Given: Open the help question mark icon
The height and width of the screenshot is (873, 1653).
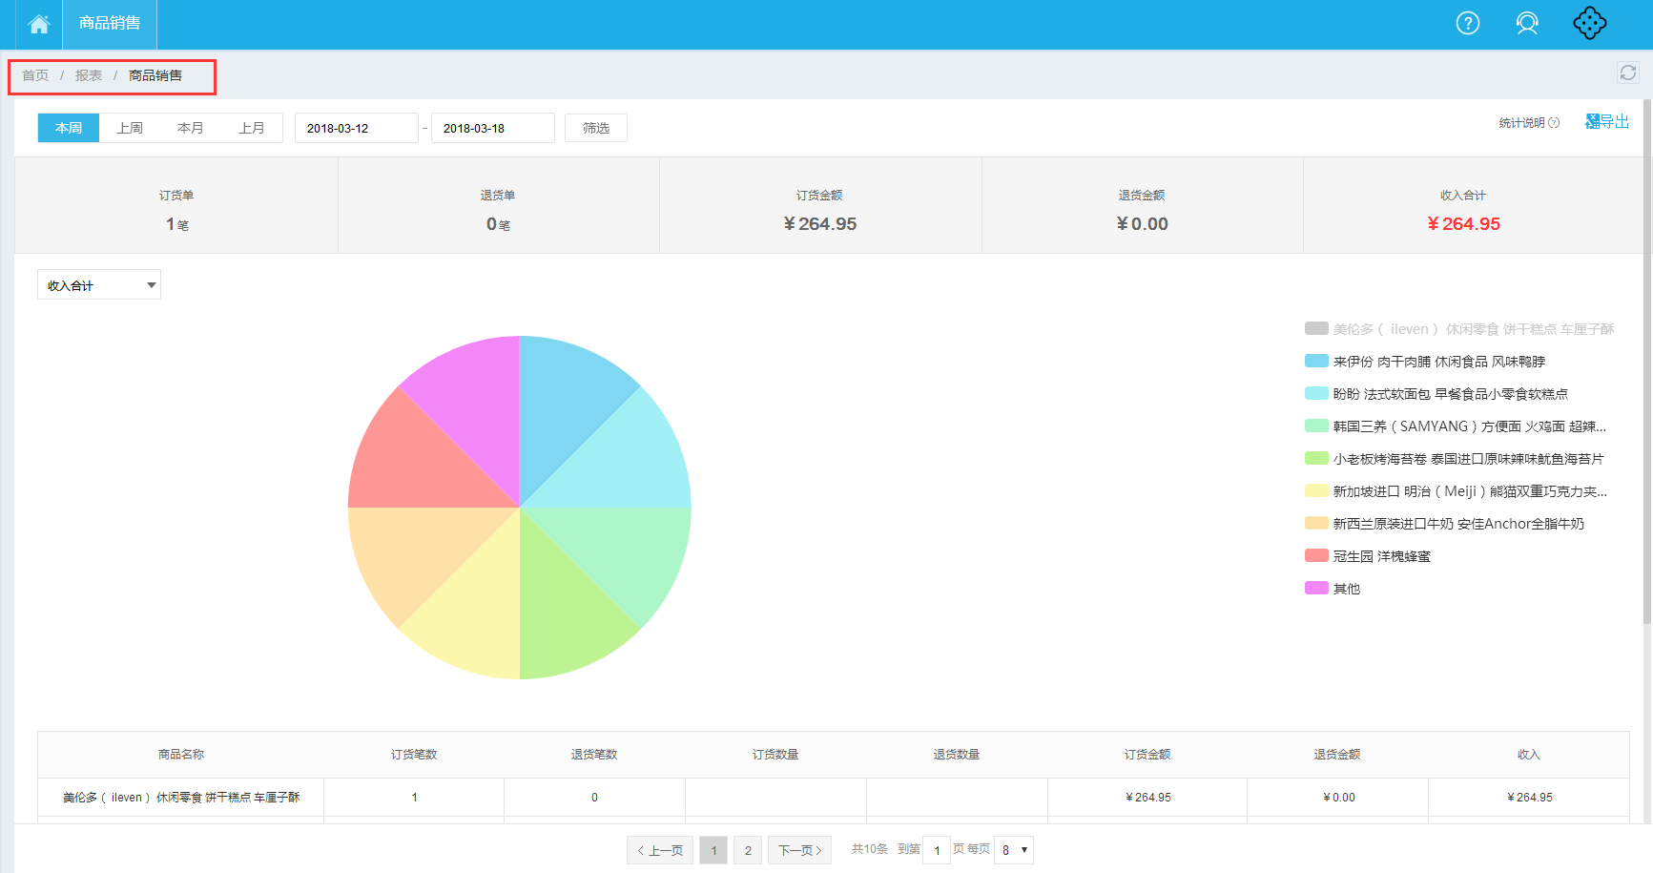Looking at the screenshot, I should [1468, 23].
